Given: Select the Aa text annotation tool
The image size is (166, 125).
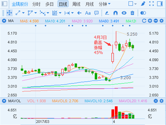Looking at the screenshot, I should pyautogui.click(x=88, y=13).
